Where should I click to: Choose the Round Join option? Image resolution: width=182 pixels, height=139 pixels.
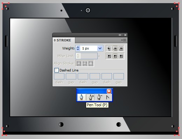tap(115, 56)
